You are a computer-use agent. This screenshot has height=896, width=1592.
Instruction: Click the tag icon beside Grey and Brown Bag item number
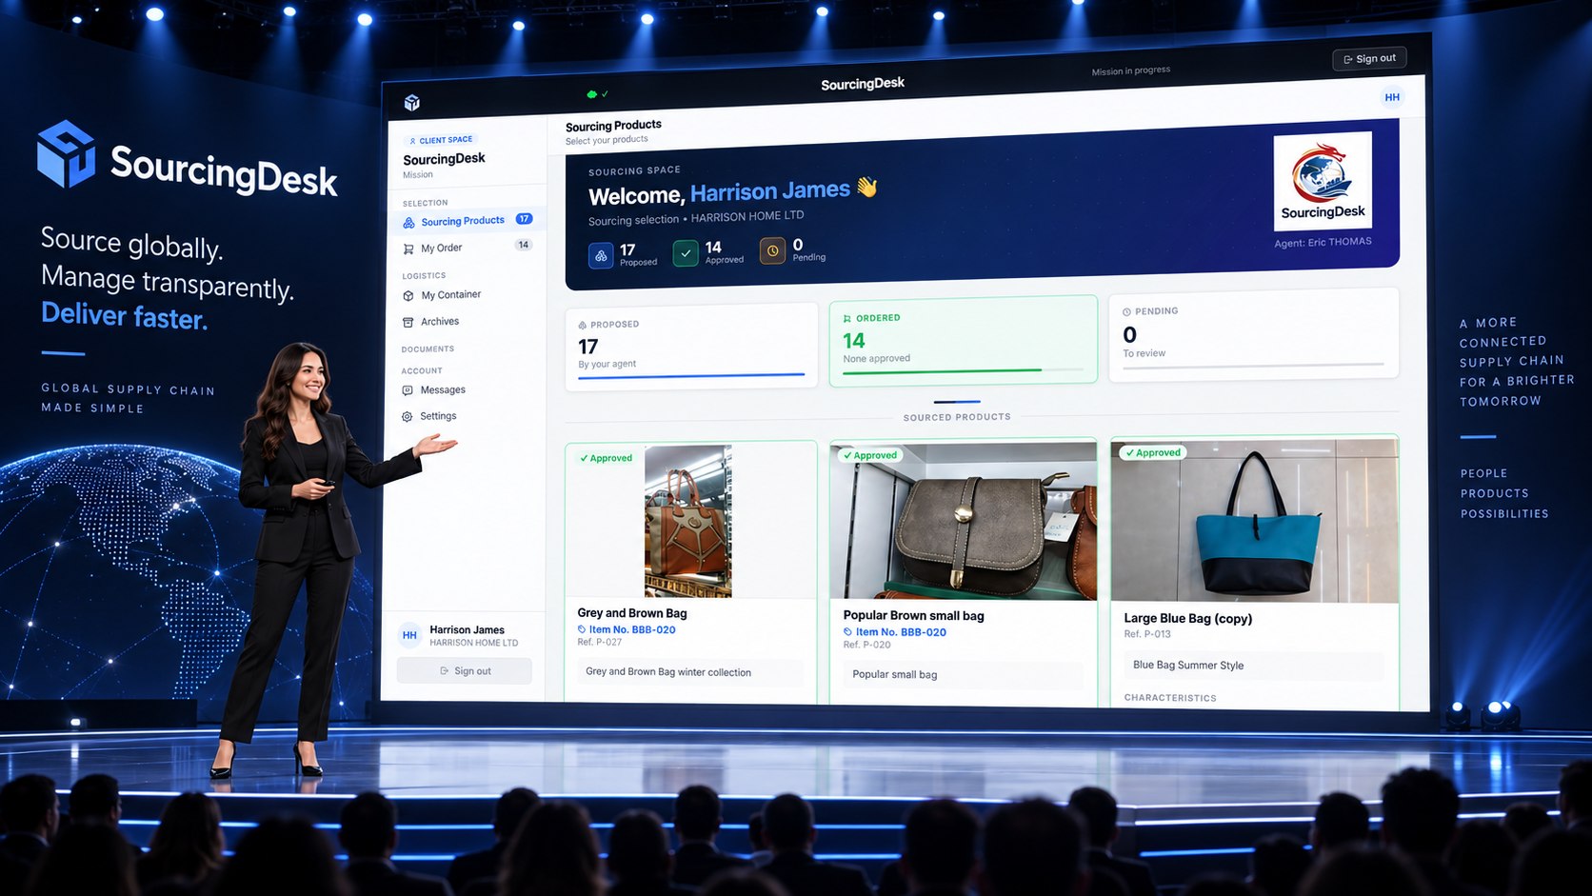(x=582, y=629)
